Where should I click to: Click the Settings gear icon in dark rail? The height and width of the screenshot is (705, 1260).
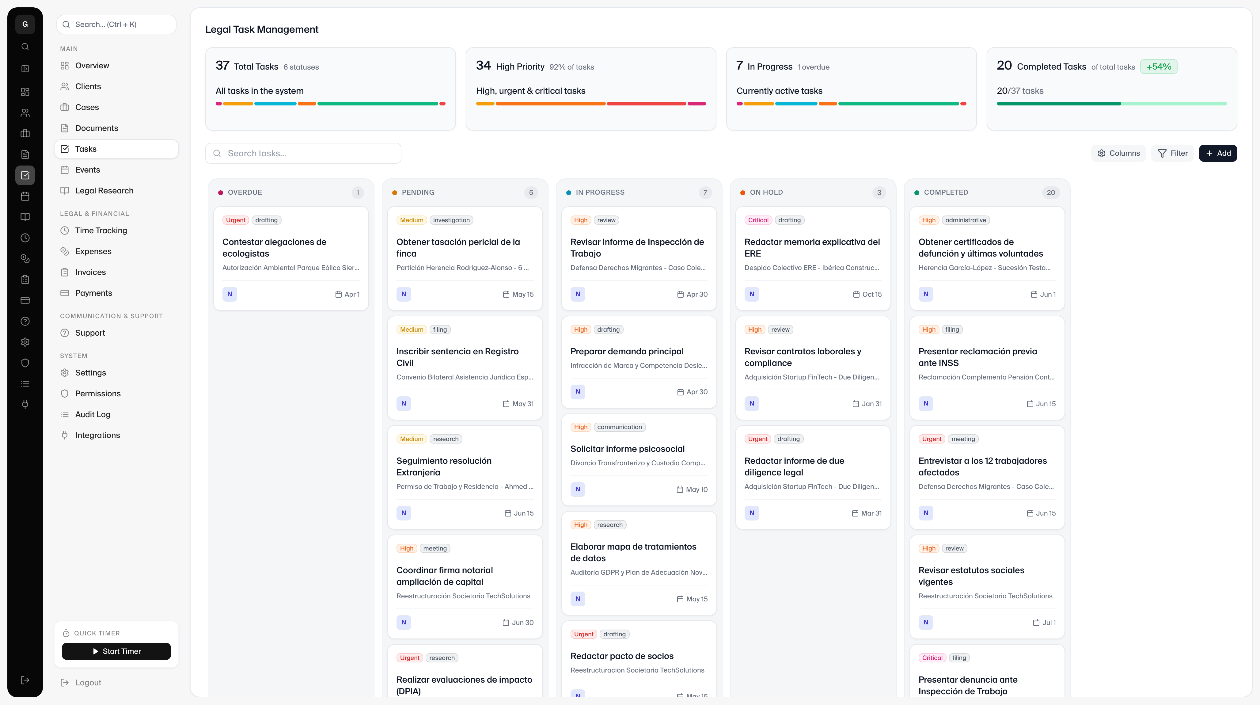[x=25, y=342]
